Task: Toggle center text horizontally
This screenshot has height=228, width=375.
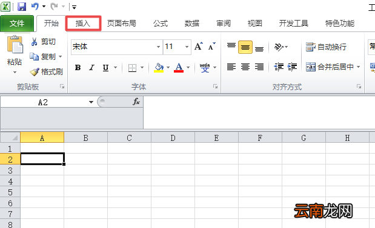Action: (245, 67)
